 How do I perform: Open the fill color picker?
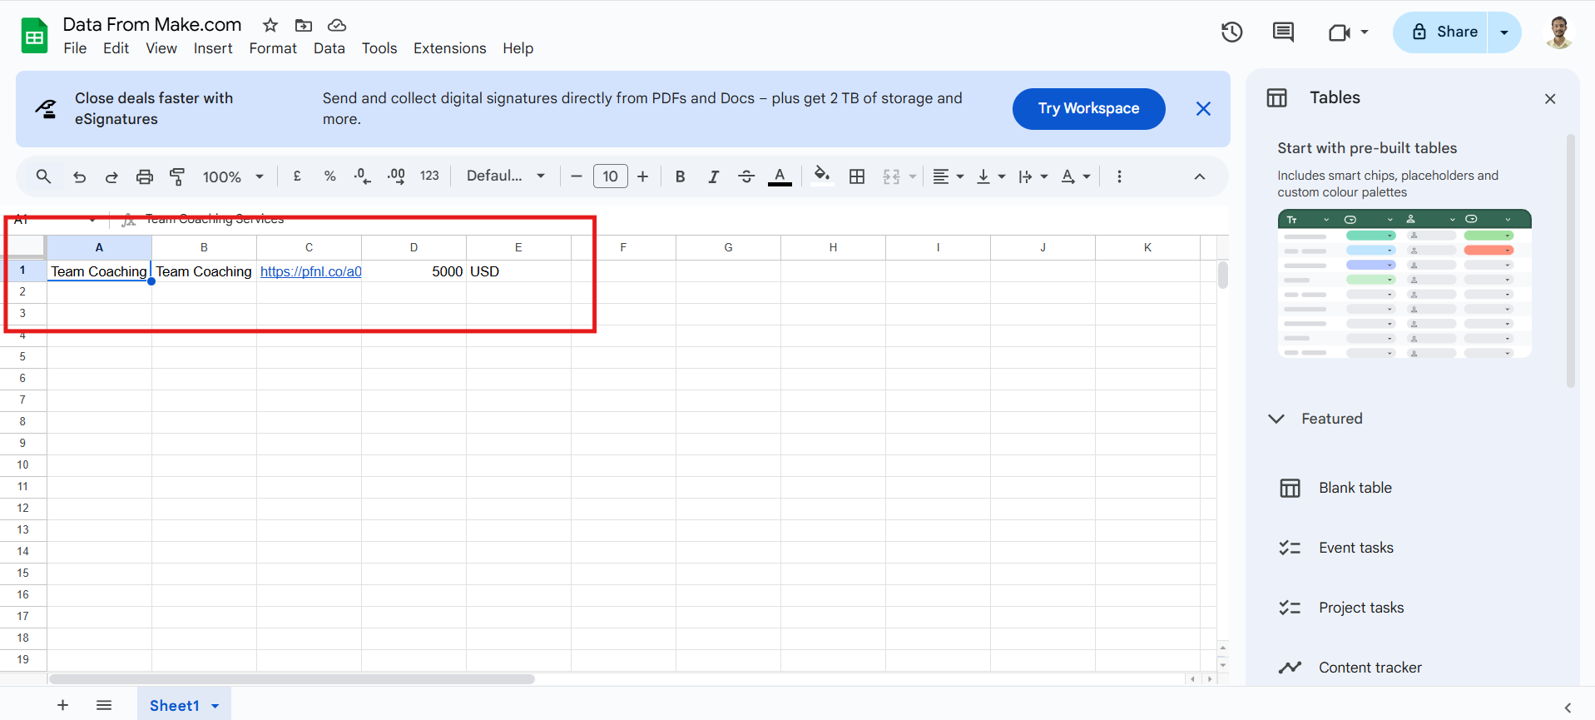822,175
